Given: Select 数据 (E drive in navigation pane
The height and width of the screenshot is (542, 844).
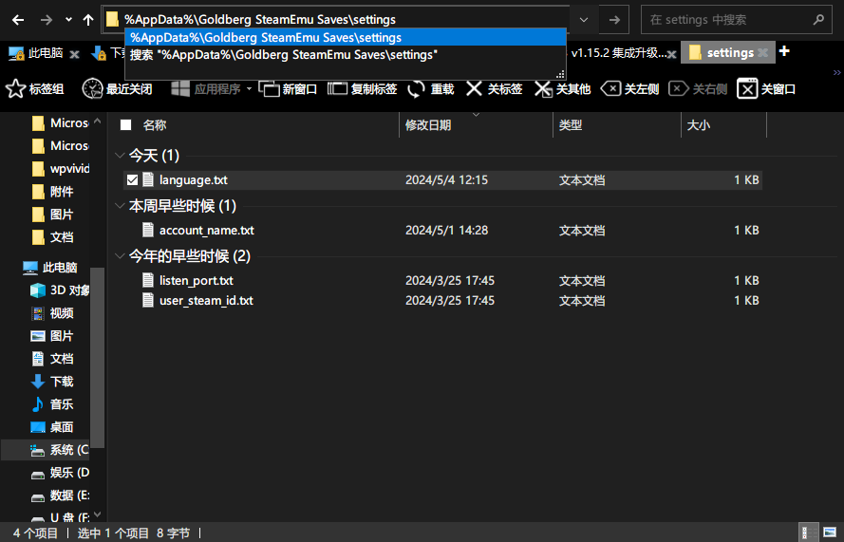Looking at the screenshot, I should click(59, 495).
